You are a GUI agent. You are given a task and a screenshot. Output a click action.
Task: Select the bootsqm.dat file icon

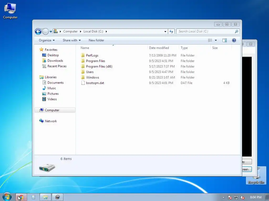[x=83, y=83]
